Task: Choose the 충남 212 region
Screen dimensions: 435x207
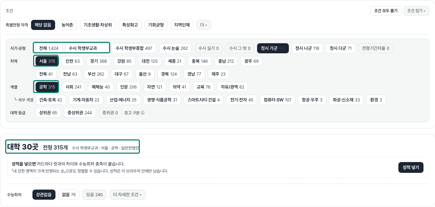Action: pos(226,61)
